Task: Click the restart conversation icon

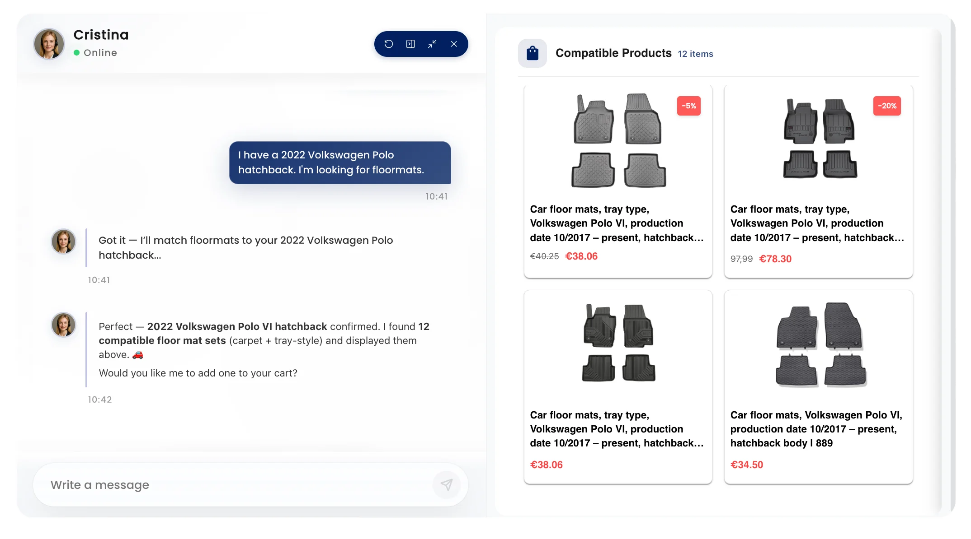Action: pos(389,44)
